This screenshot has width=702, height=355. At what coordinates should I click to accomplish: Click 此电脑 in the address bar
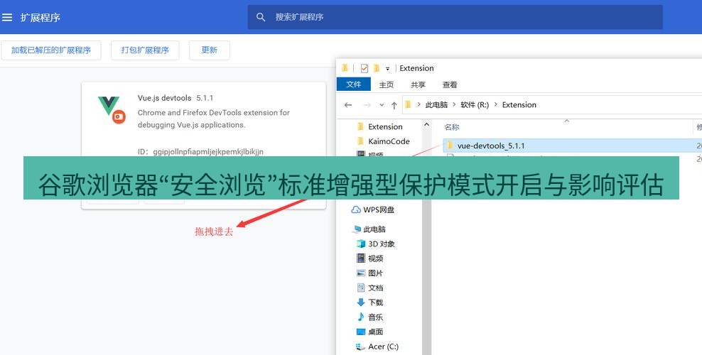[436, 104]
